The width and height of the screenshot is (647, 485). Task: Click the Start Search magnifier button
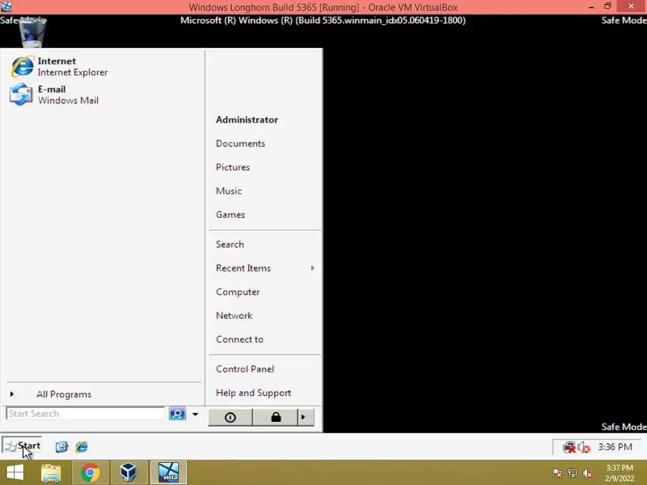[x=178, y=414]
